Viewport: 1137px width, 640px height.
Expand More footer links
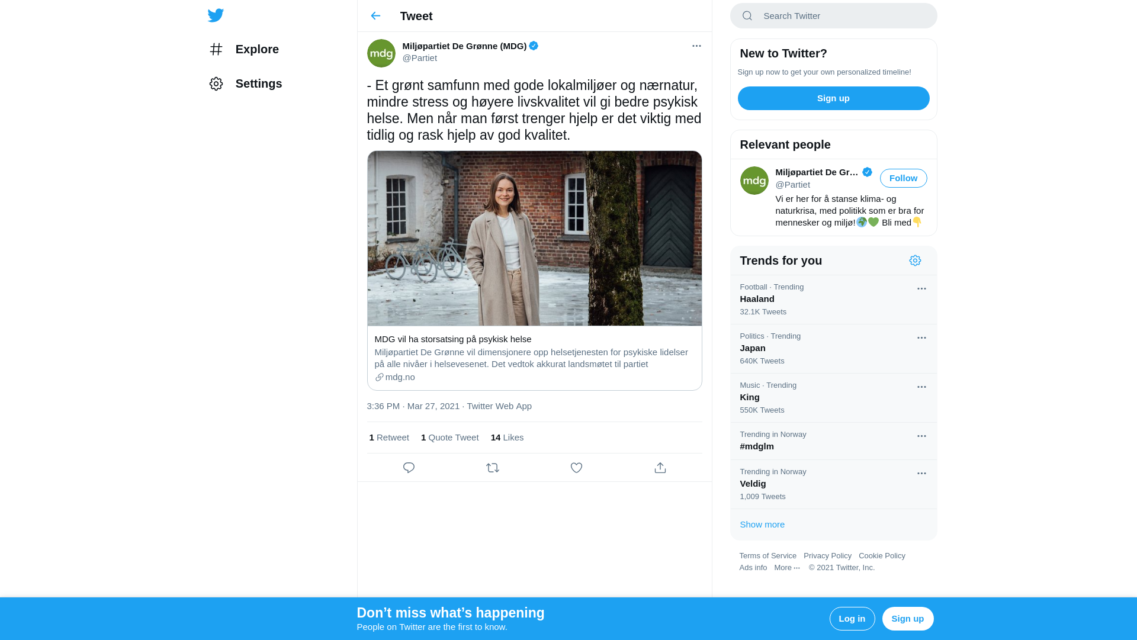787,568
